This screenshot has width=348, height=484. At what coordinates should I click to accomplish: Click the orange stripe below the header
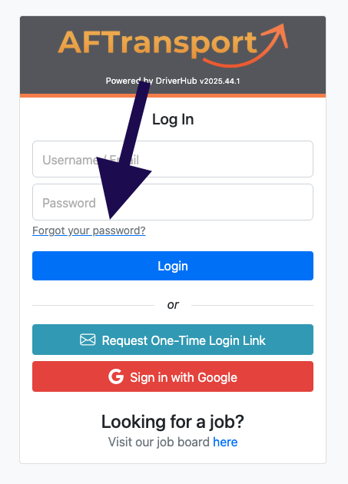click(x=173, y=96)
